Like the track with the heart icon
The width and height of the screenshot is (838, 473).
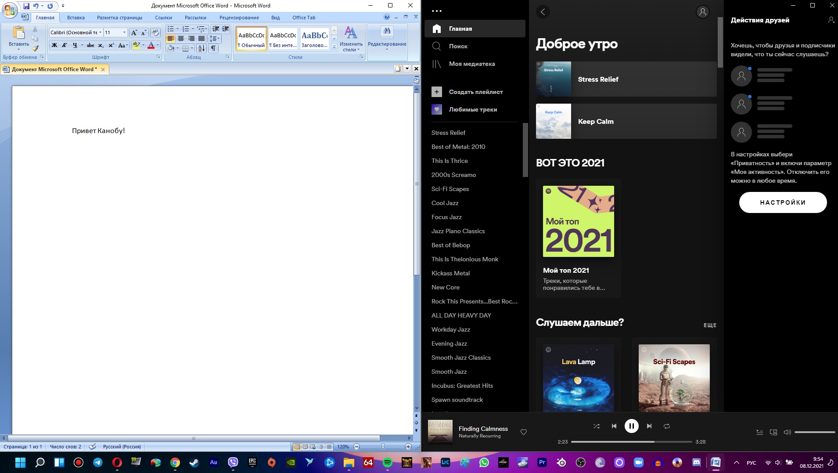(x=523, y=432)
